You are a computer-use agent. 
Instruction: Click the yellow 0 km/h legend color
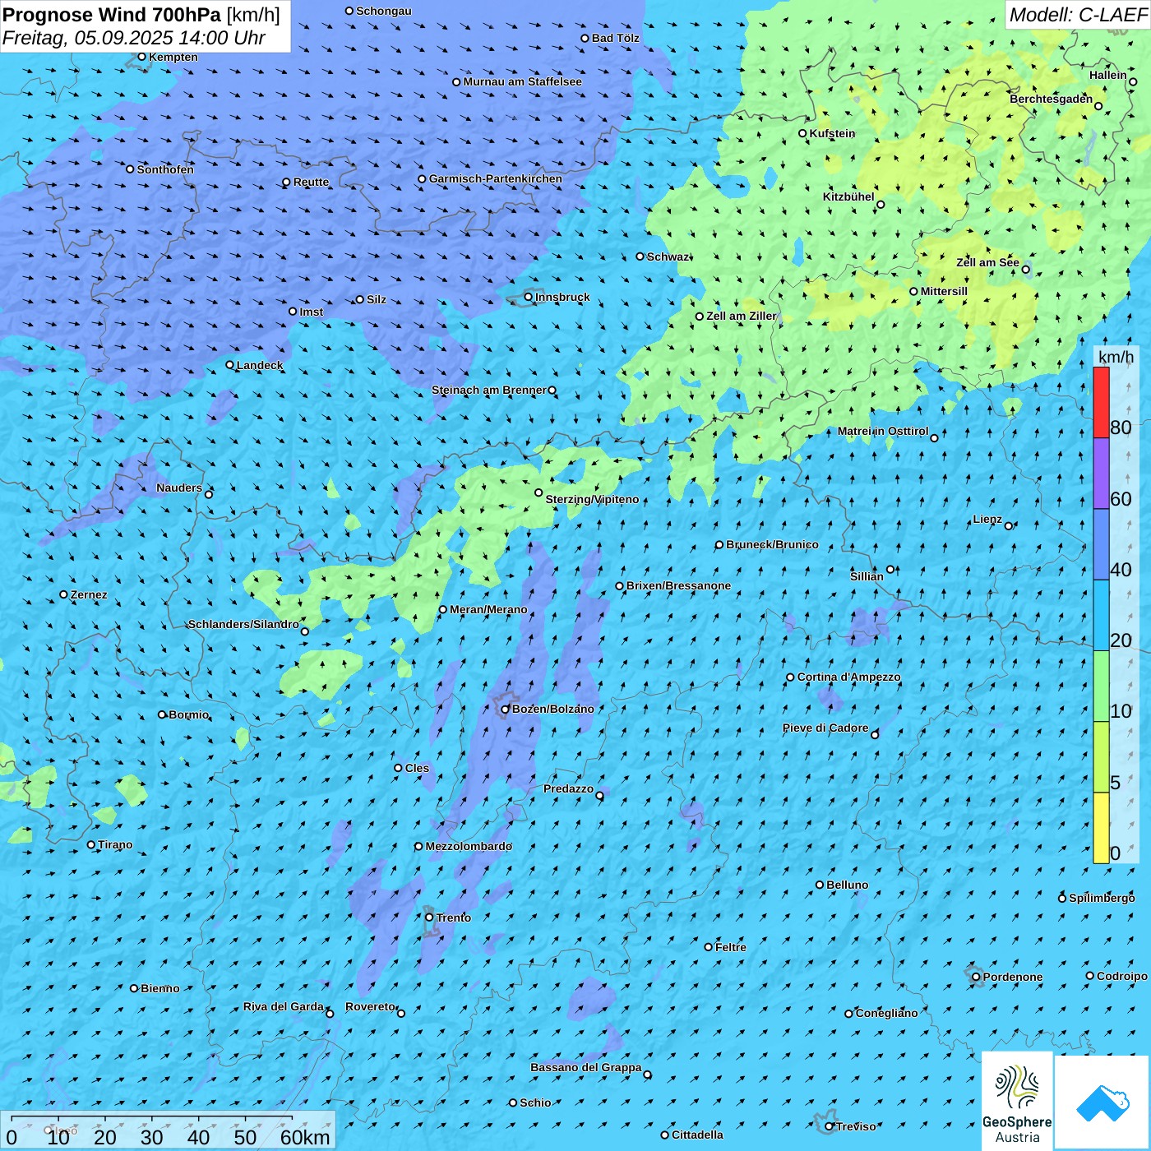[1101, 828]
